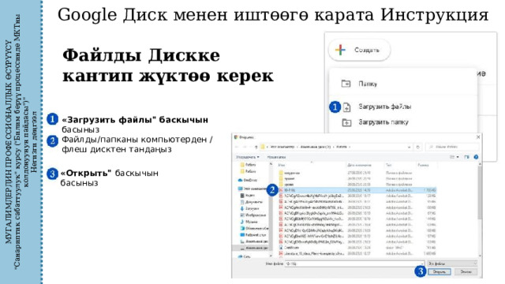Viewport: 505px width, 284px height.
Task: Open the view options dropdown arrow
Action: tap(458, 157)
